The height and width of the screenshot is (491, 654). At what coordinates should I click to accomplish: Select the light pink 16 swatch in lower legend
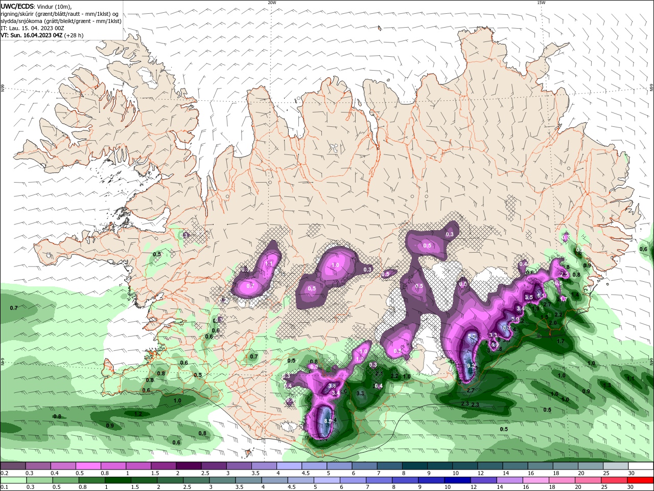536,480
